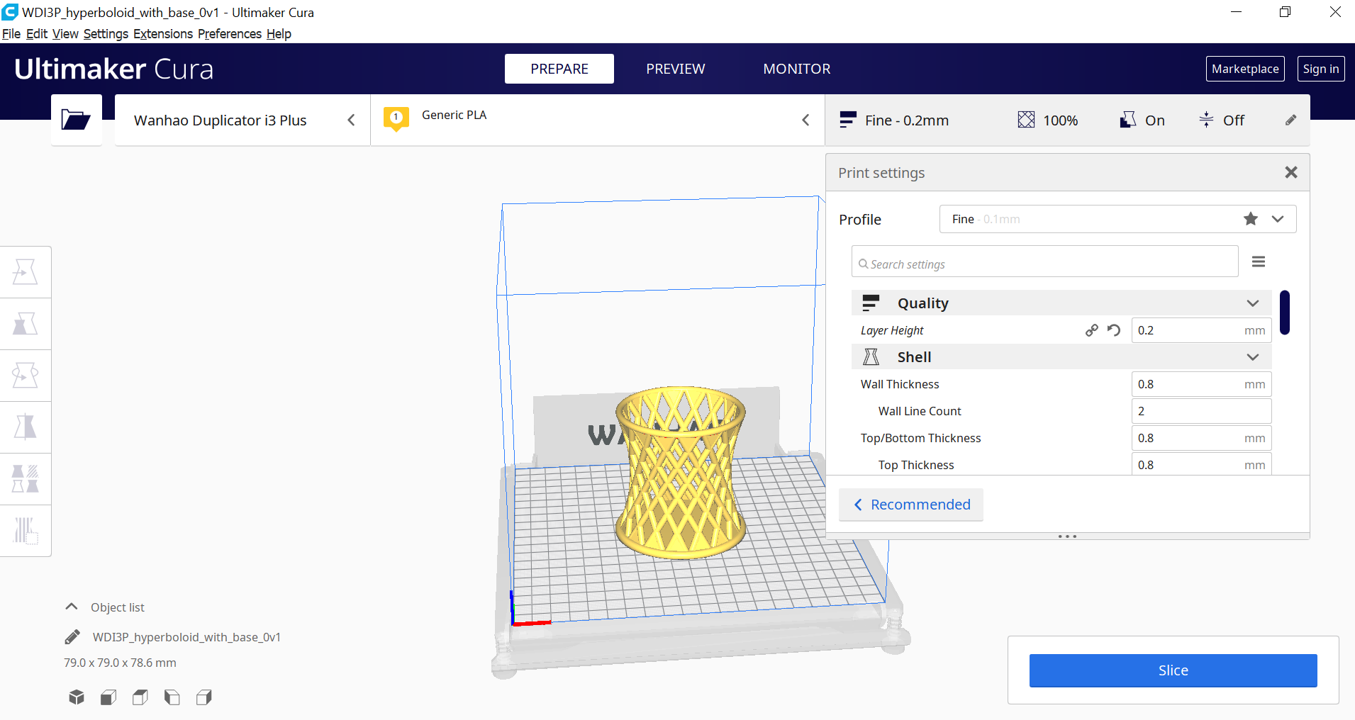Open the Extensions menu

[x=163, y=34]
